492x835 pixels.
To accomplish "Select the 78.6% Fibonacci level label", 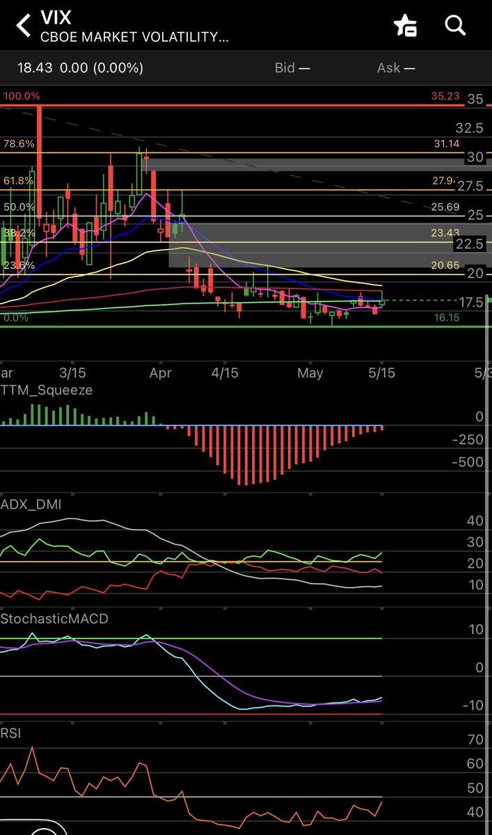I will pos(18,143).
